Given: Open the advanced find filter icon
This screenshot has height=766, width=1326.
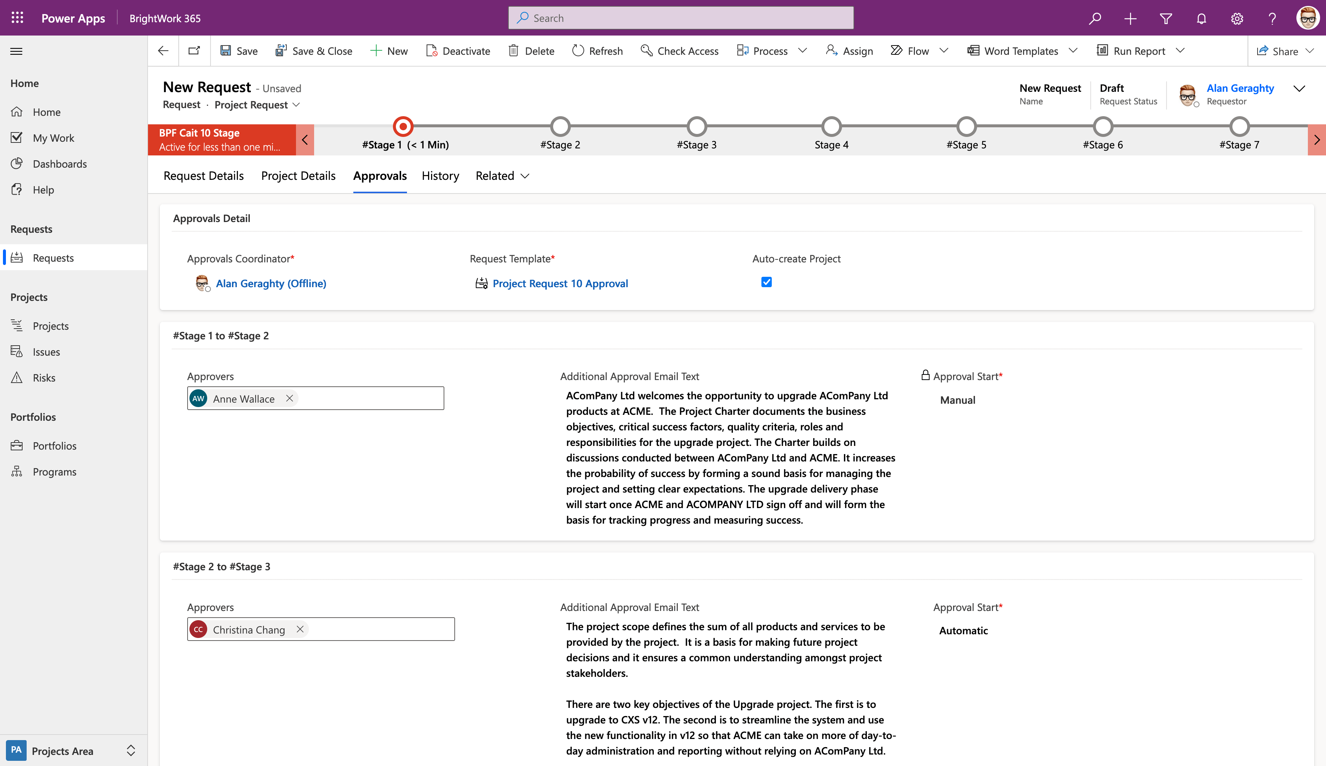Looking at the screenshot, I should coord(1165,19).
